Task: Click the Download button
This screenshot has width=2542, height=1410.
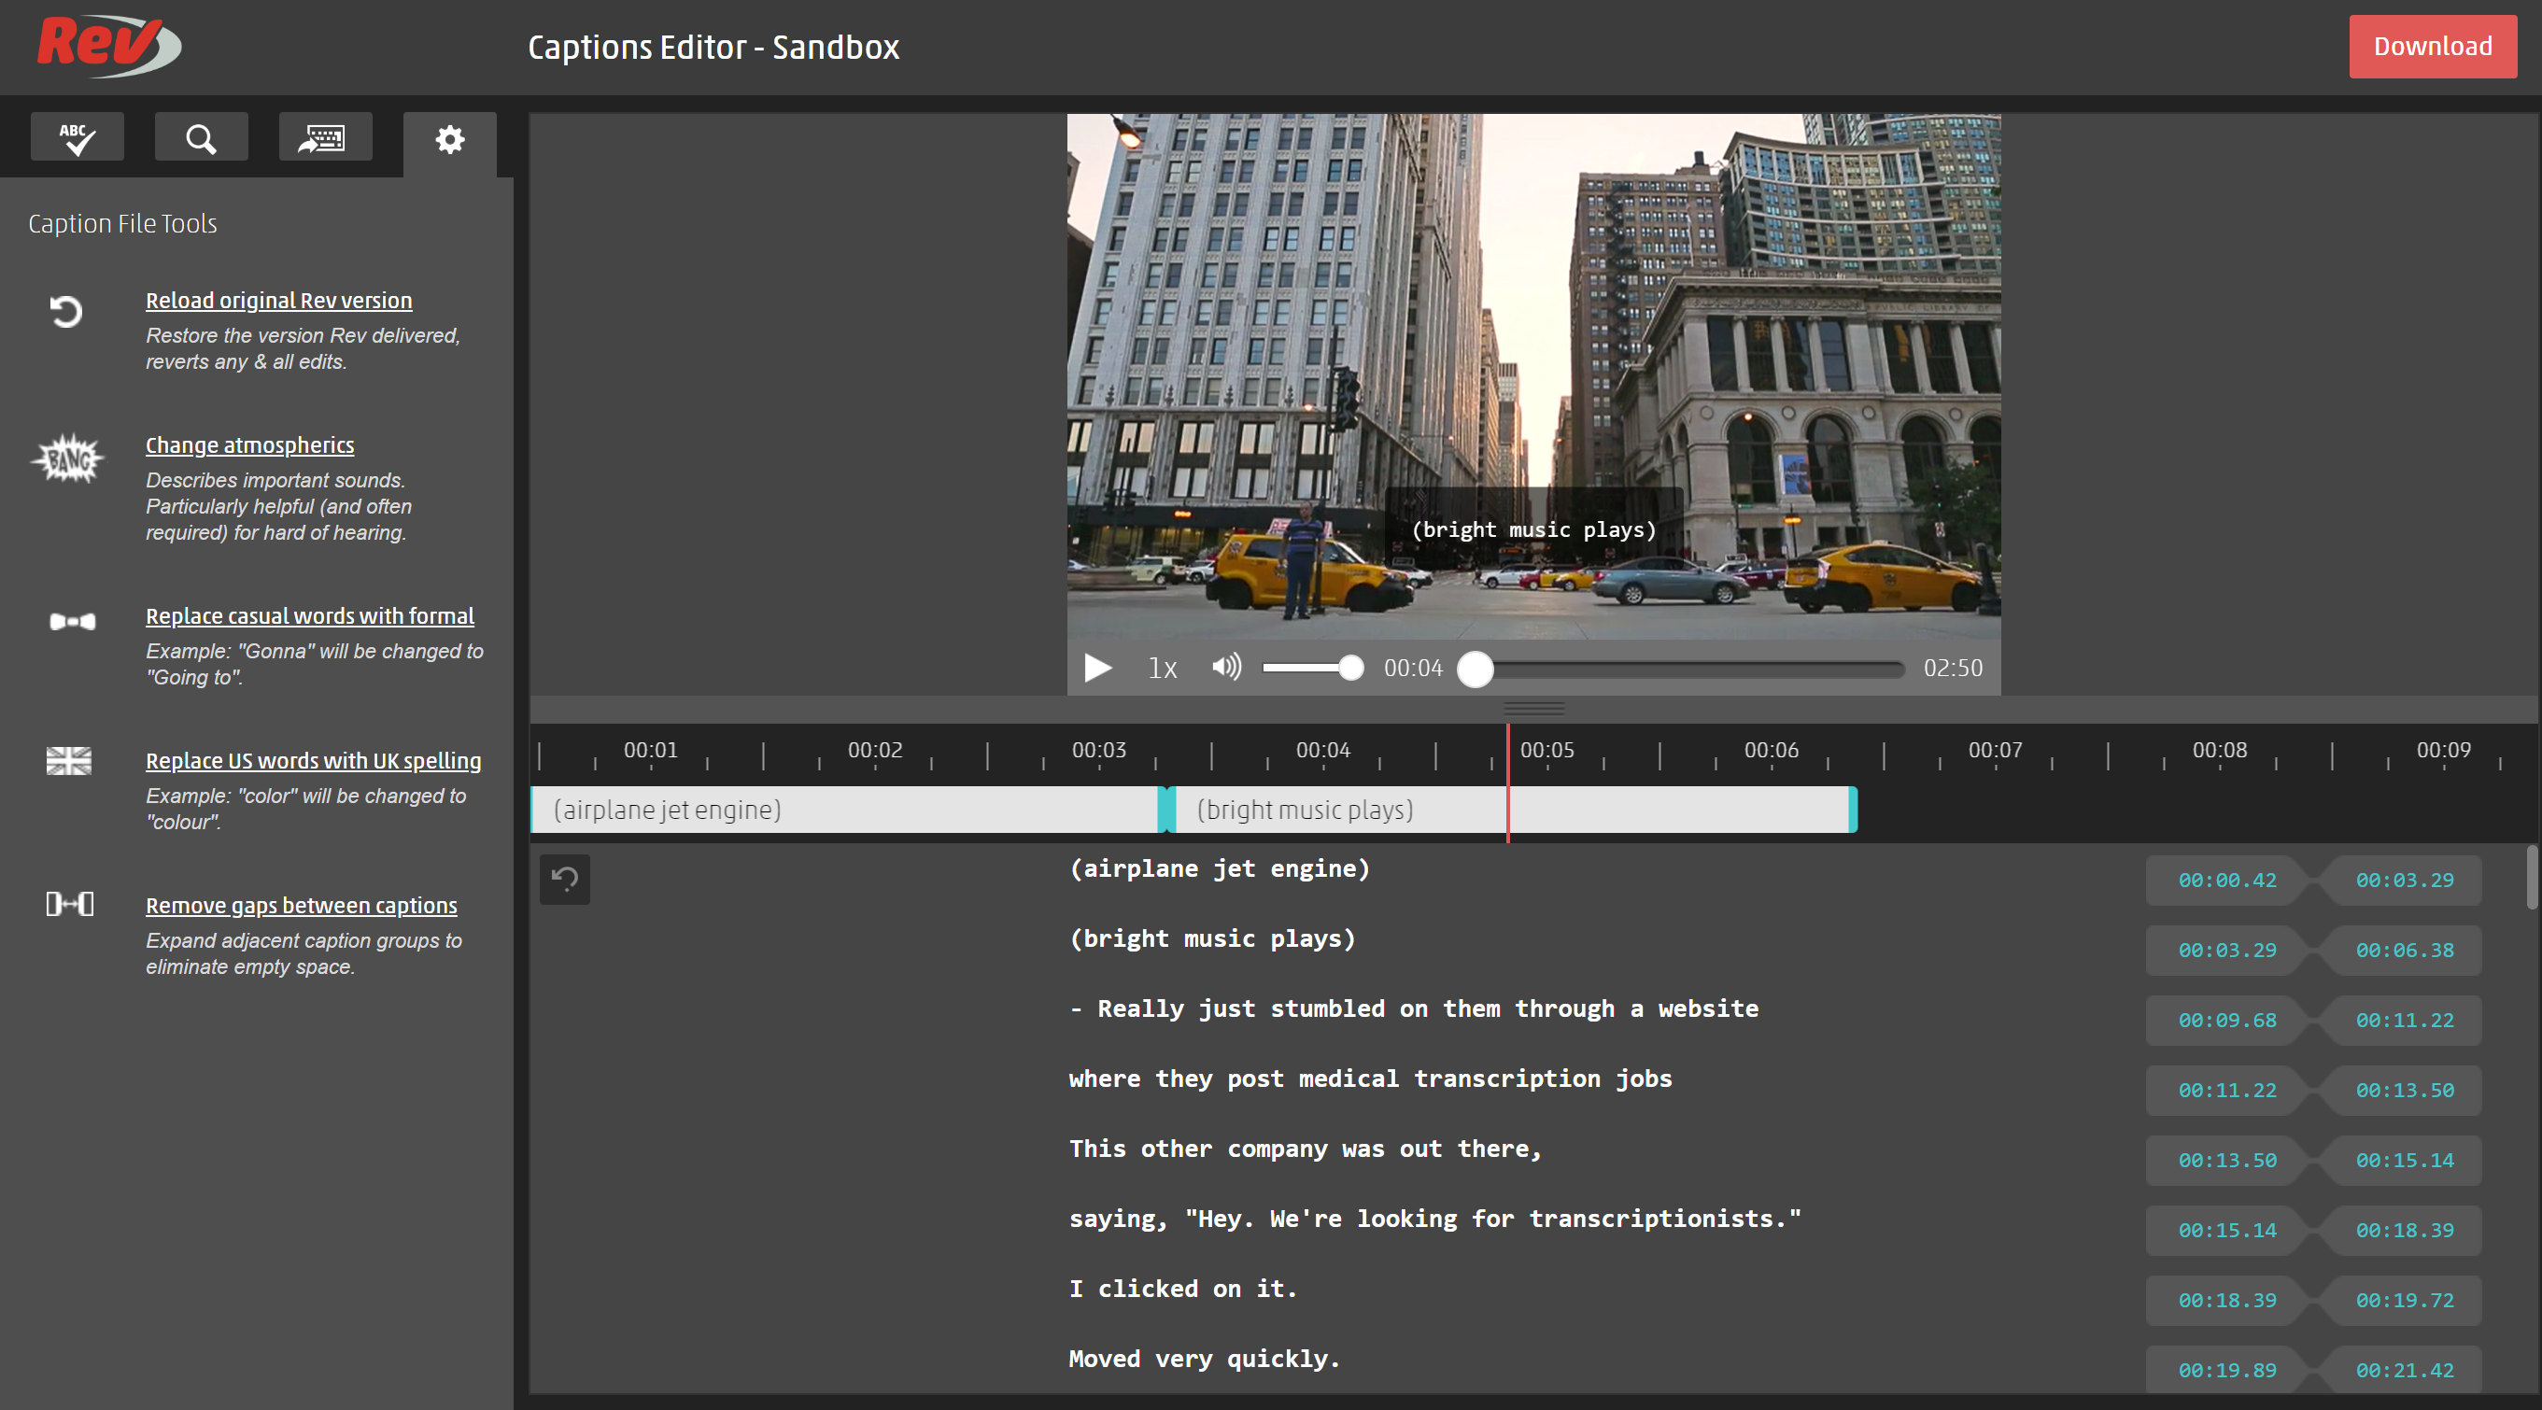Action: [2432, 47]
